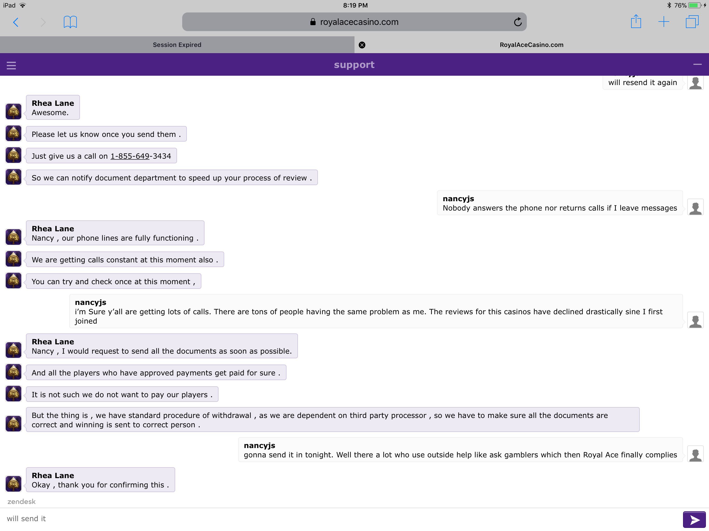Go back with Safari's back arrow
Image resolution: width=709 pixels, height=531 pixels.
[16, 22]
